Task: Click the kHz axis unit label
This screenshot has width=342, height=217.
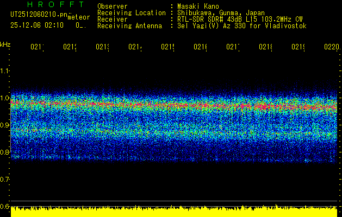Action: [x=5, y=44]
